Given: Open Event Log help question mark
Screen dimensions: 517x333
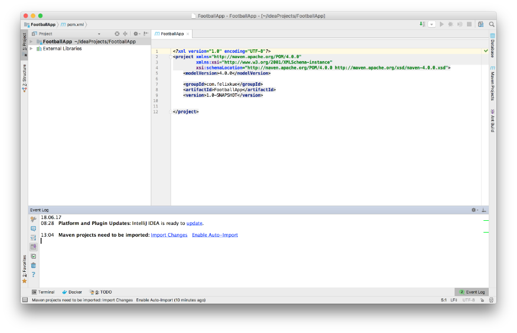Looking at the screenshot, I should click(34, 274).
